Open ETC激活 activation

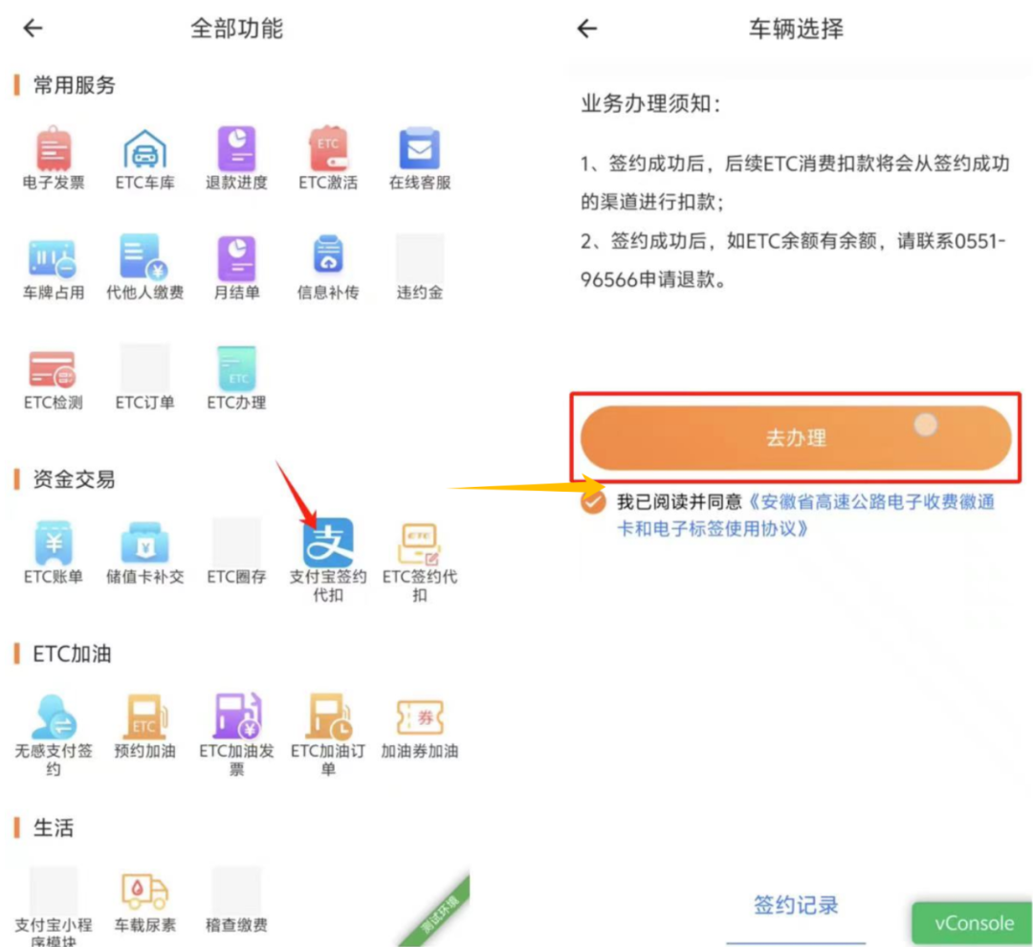[327, 151]
